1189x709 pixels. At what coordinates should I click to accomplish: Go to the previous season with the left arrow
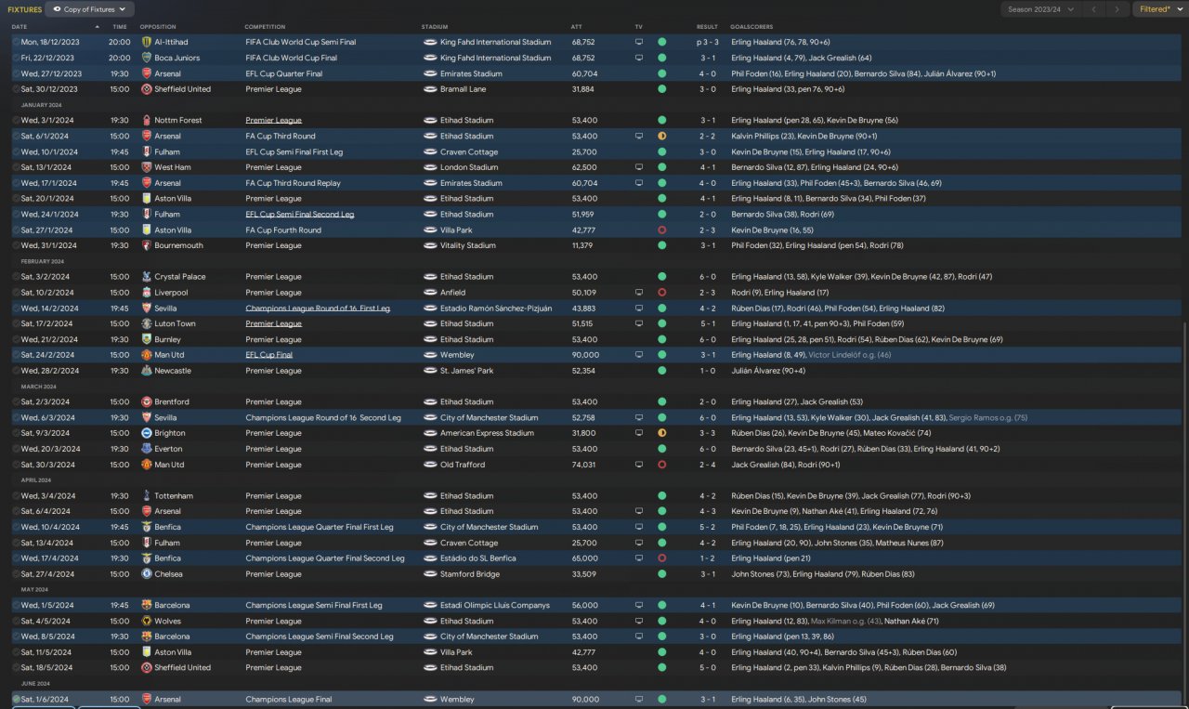1093,9
